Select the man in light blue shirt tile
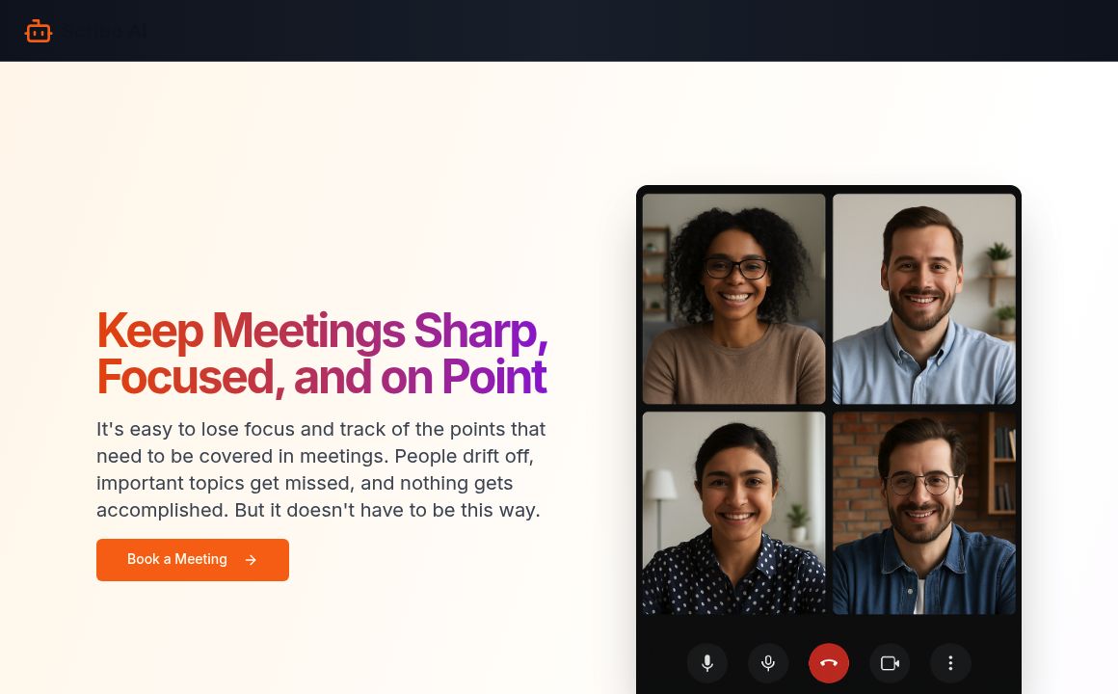Image resolution: width=1118 pixels, height=694 pixels. (x=923, y=299)
